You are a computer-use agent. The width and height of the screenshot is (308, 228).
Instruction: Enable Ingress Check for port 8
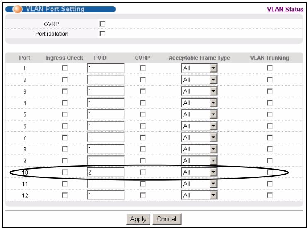(x=65, y=149)
